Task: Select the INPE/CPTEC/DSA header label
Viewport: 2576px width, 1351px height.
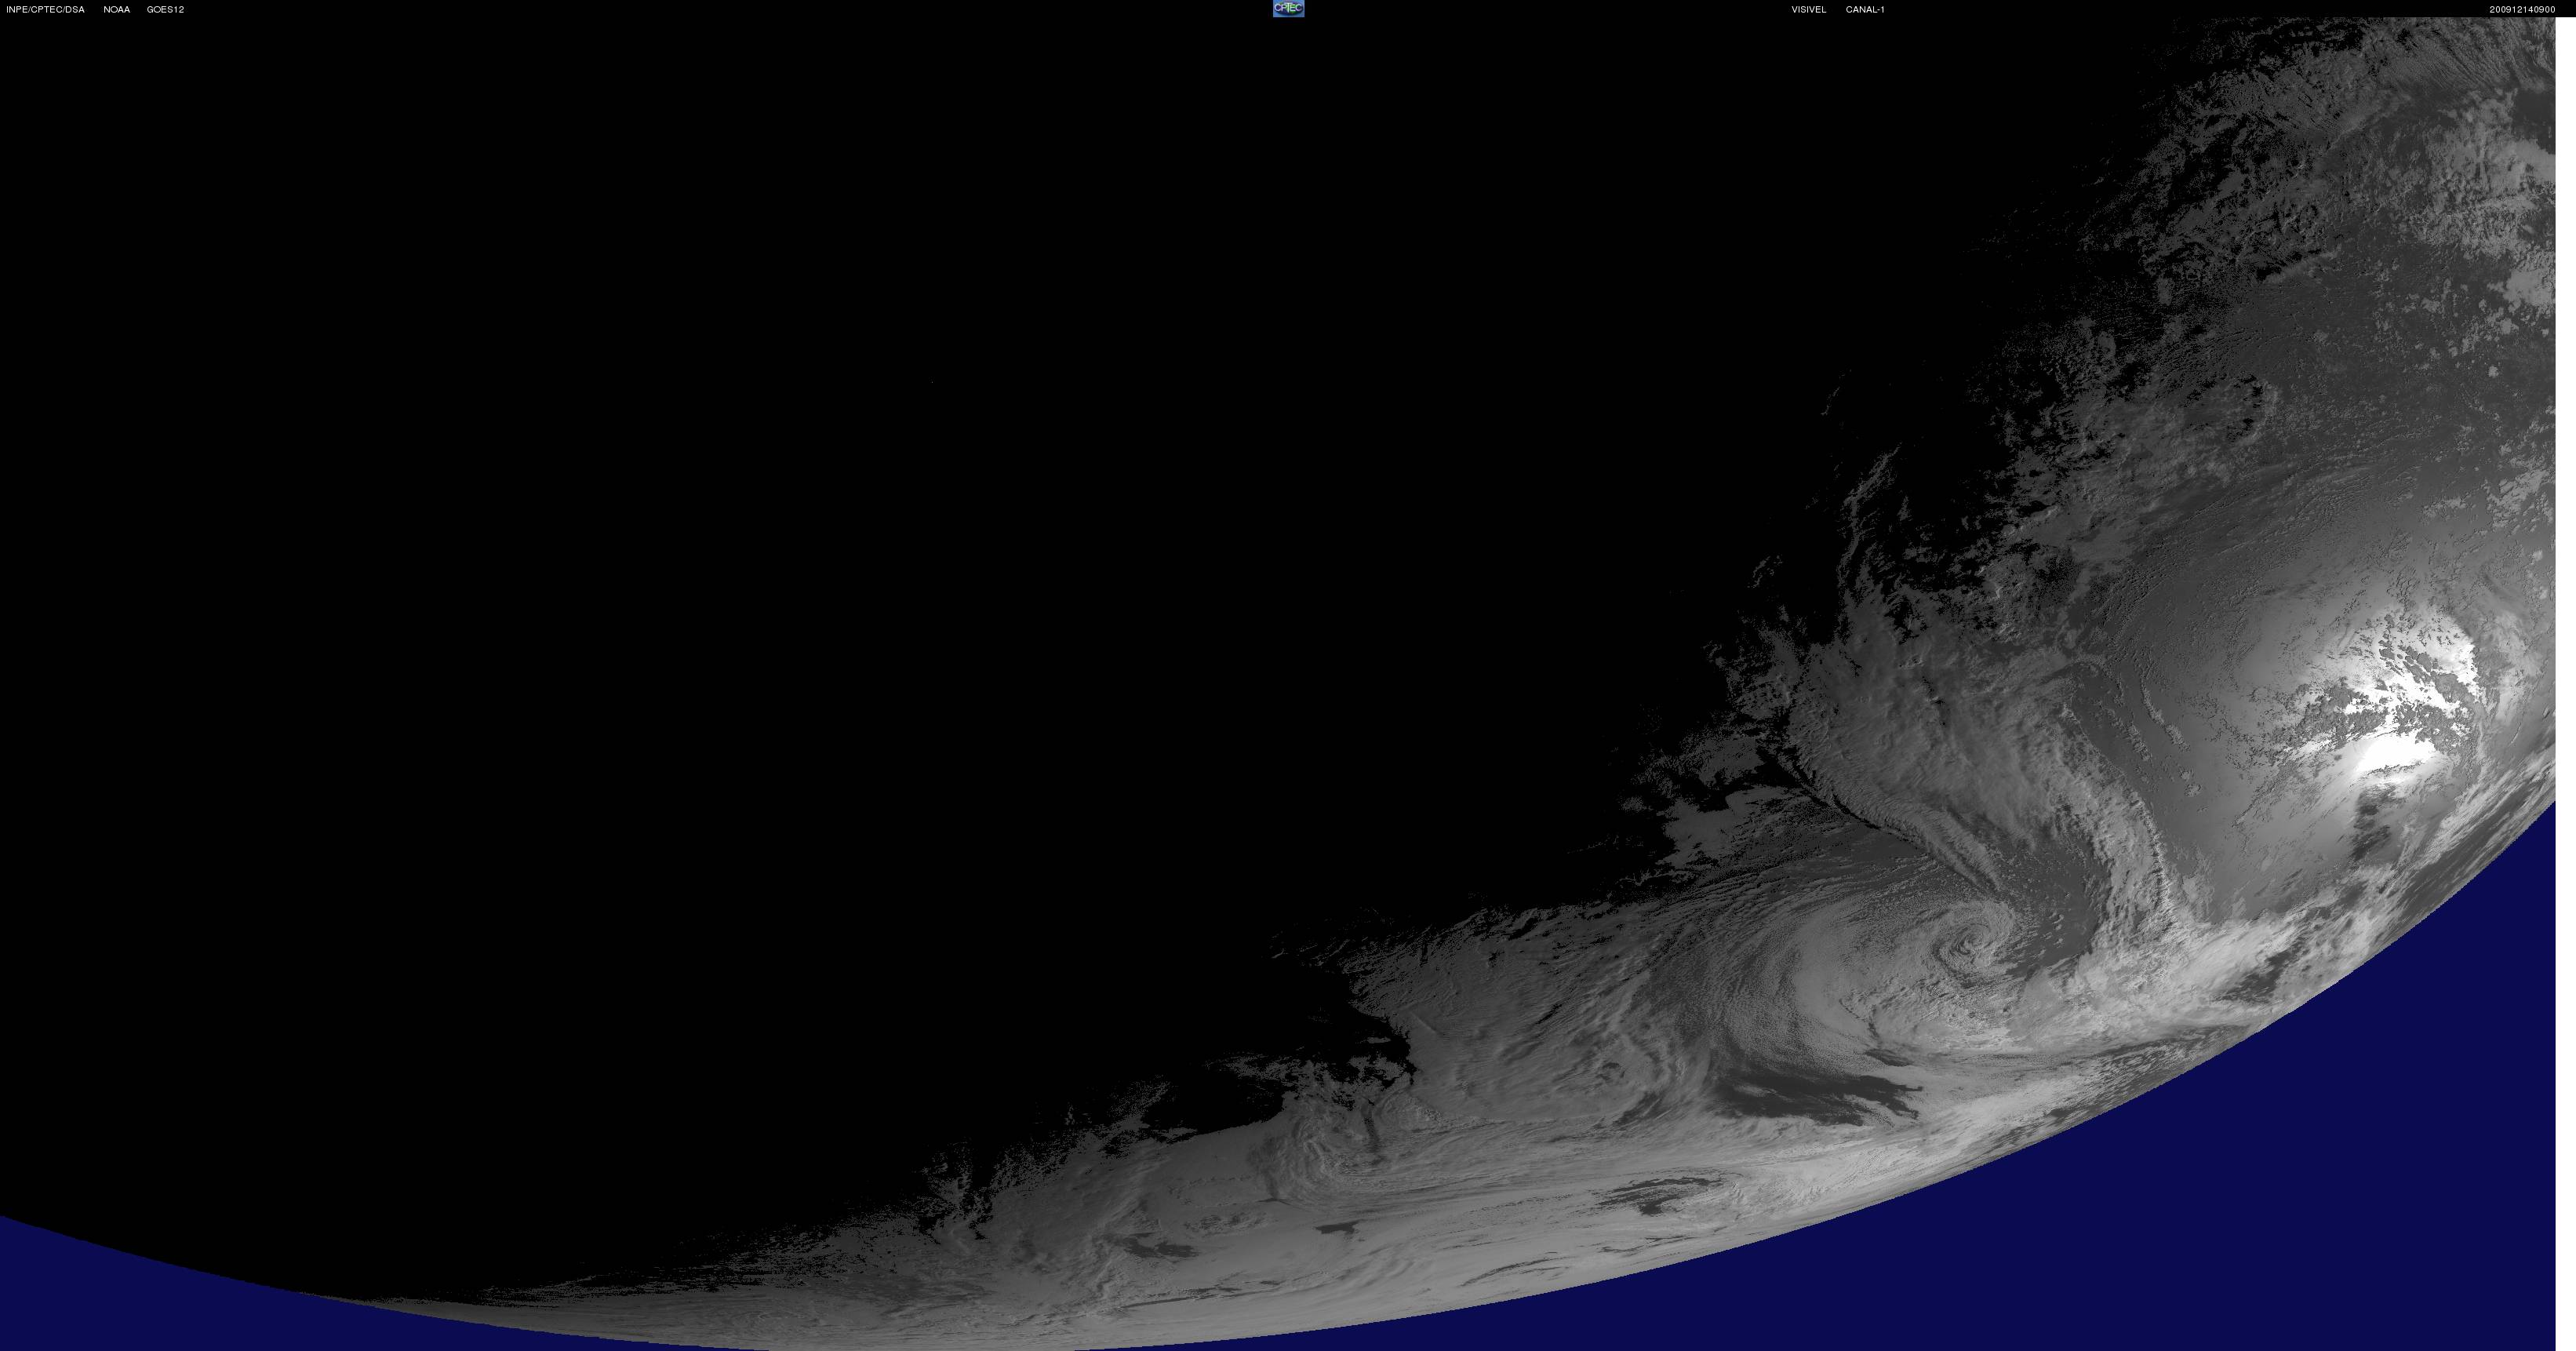Action: click(x=46, y=10)
